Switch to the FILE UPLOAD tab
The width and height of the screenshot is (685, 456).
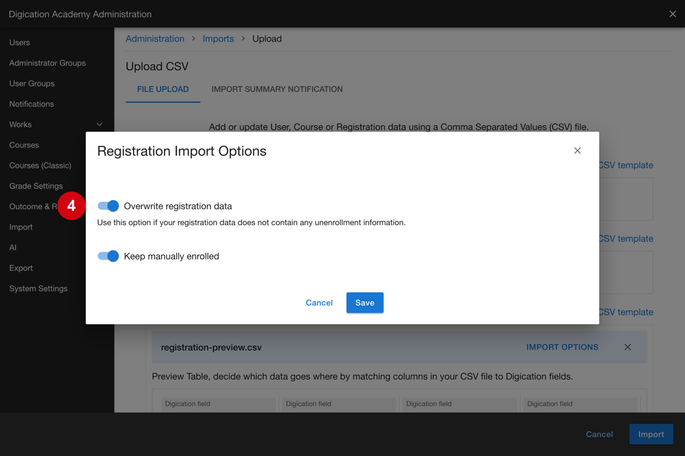[x=163, y=89]
